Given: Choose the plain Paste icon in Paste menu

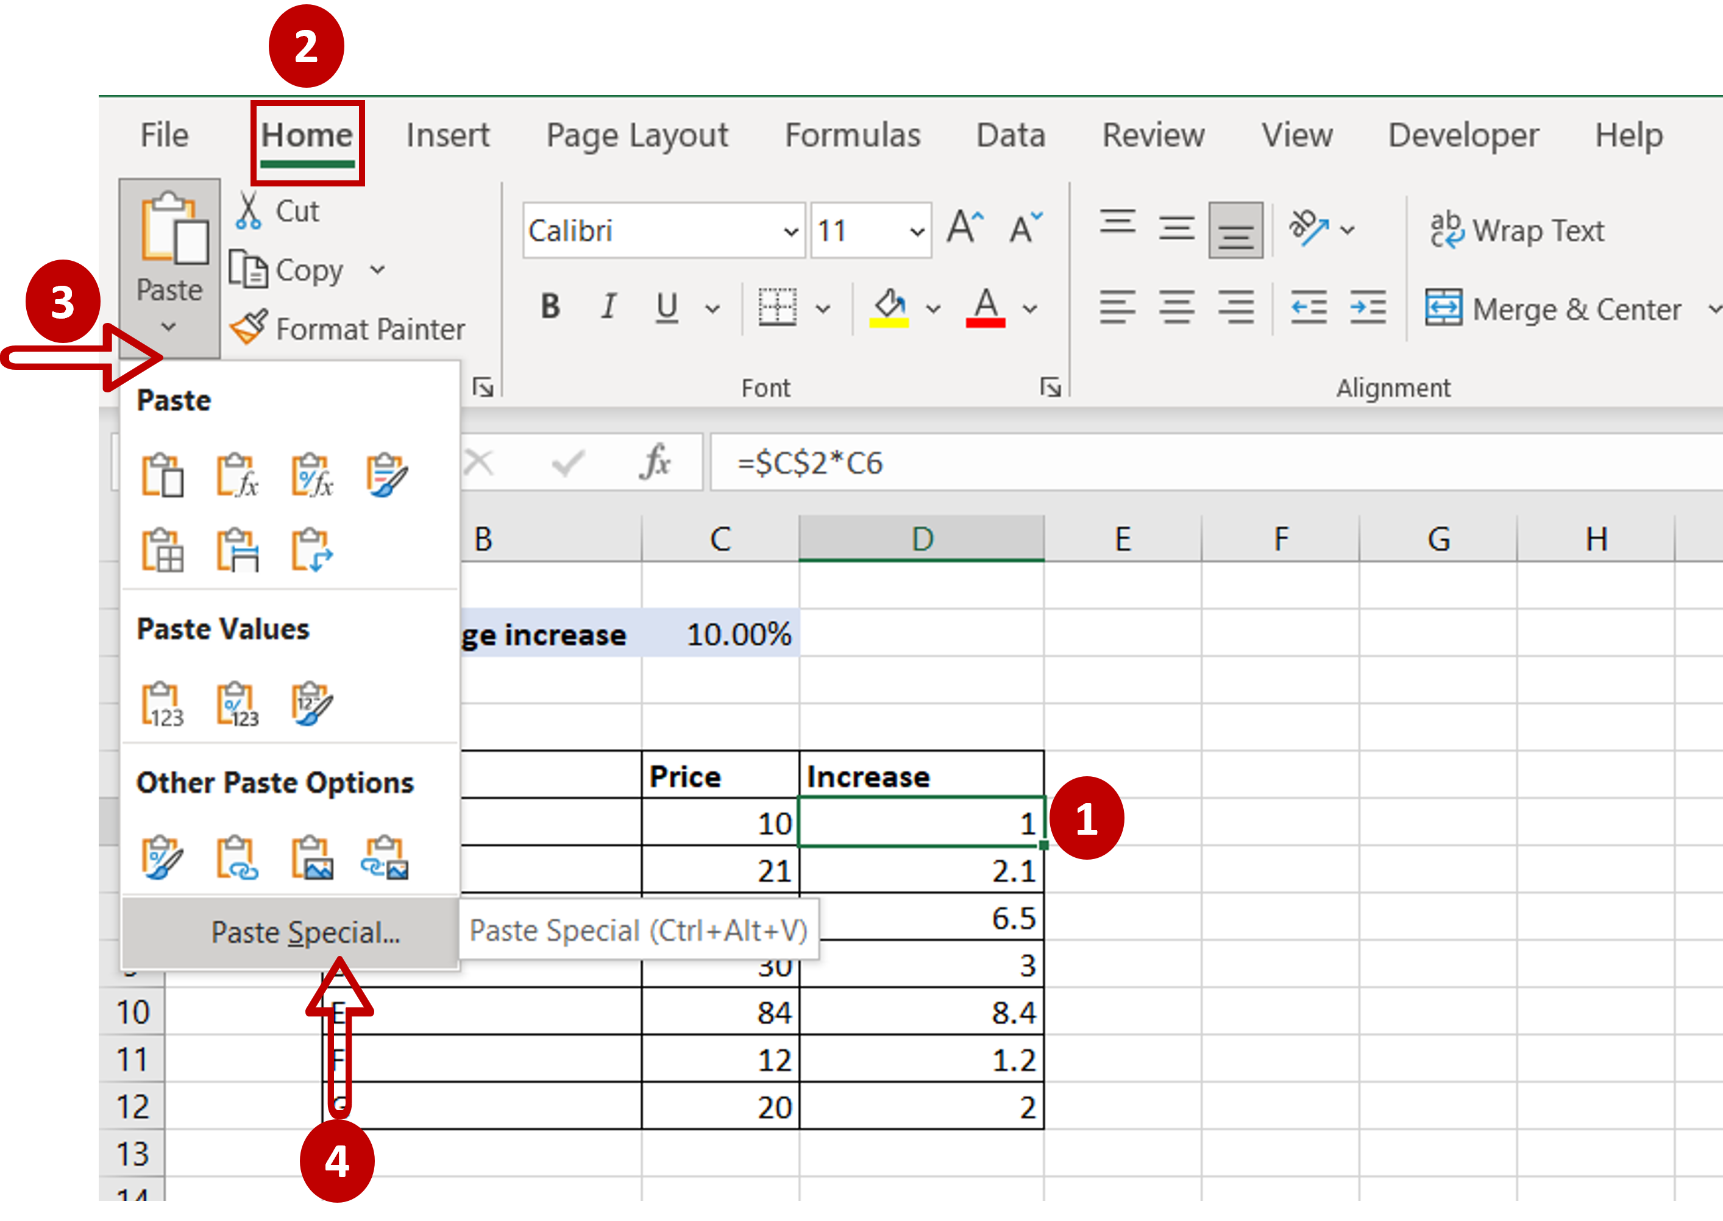Looking at the screenshot, I should pos(163,475).
